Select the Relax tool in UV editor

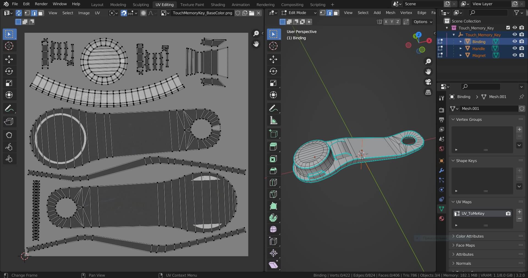tap(9, 147)
